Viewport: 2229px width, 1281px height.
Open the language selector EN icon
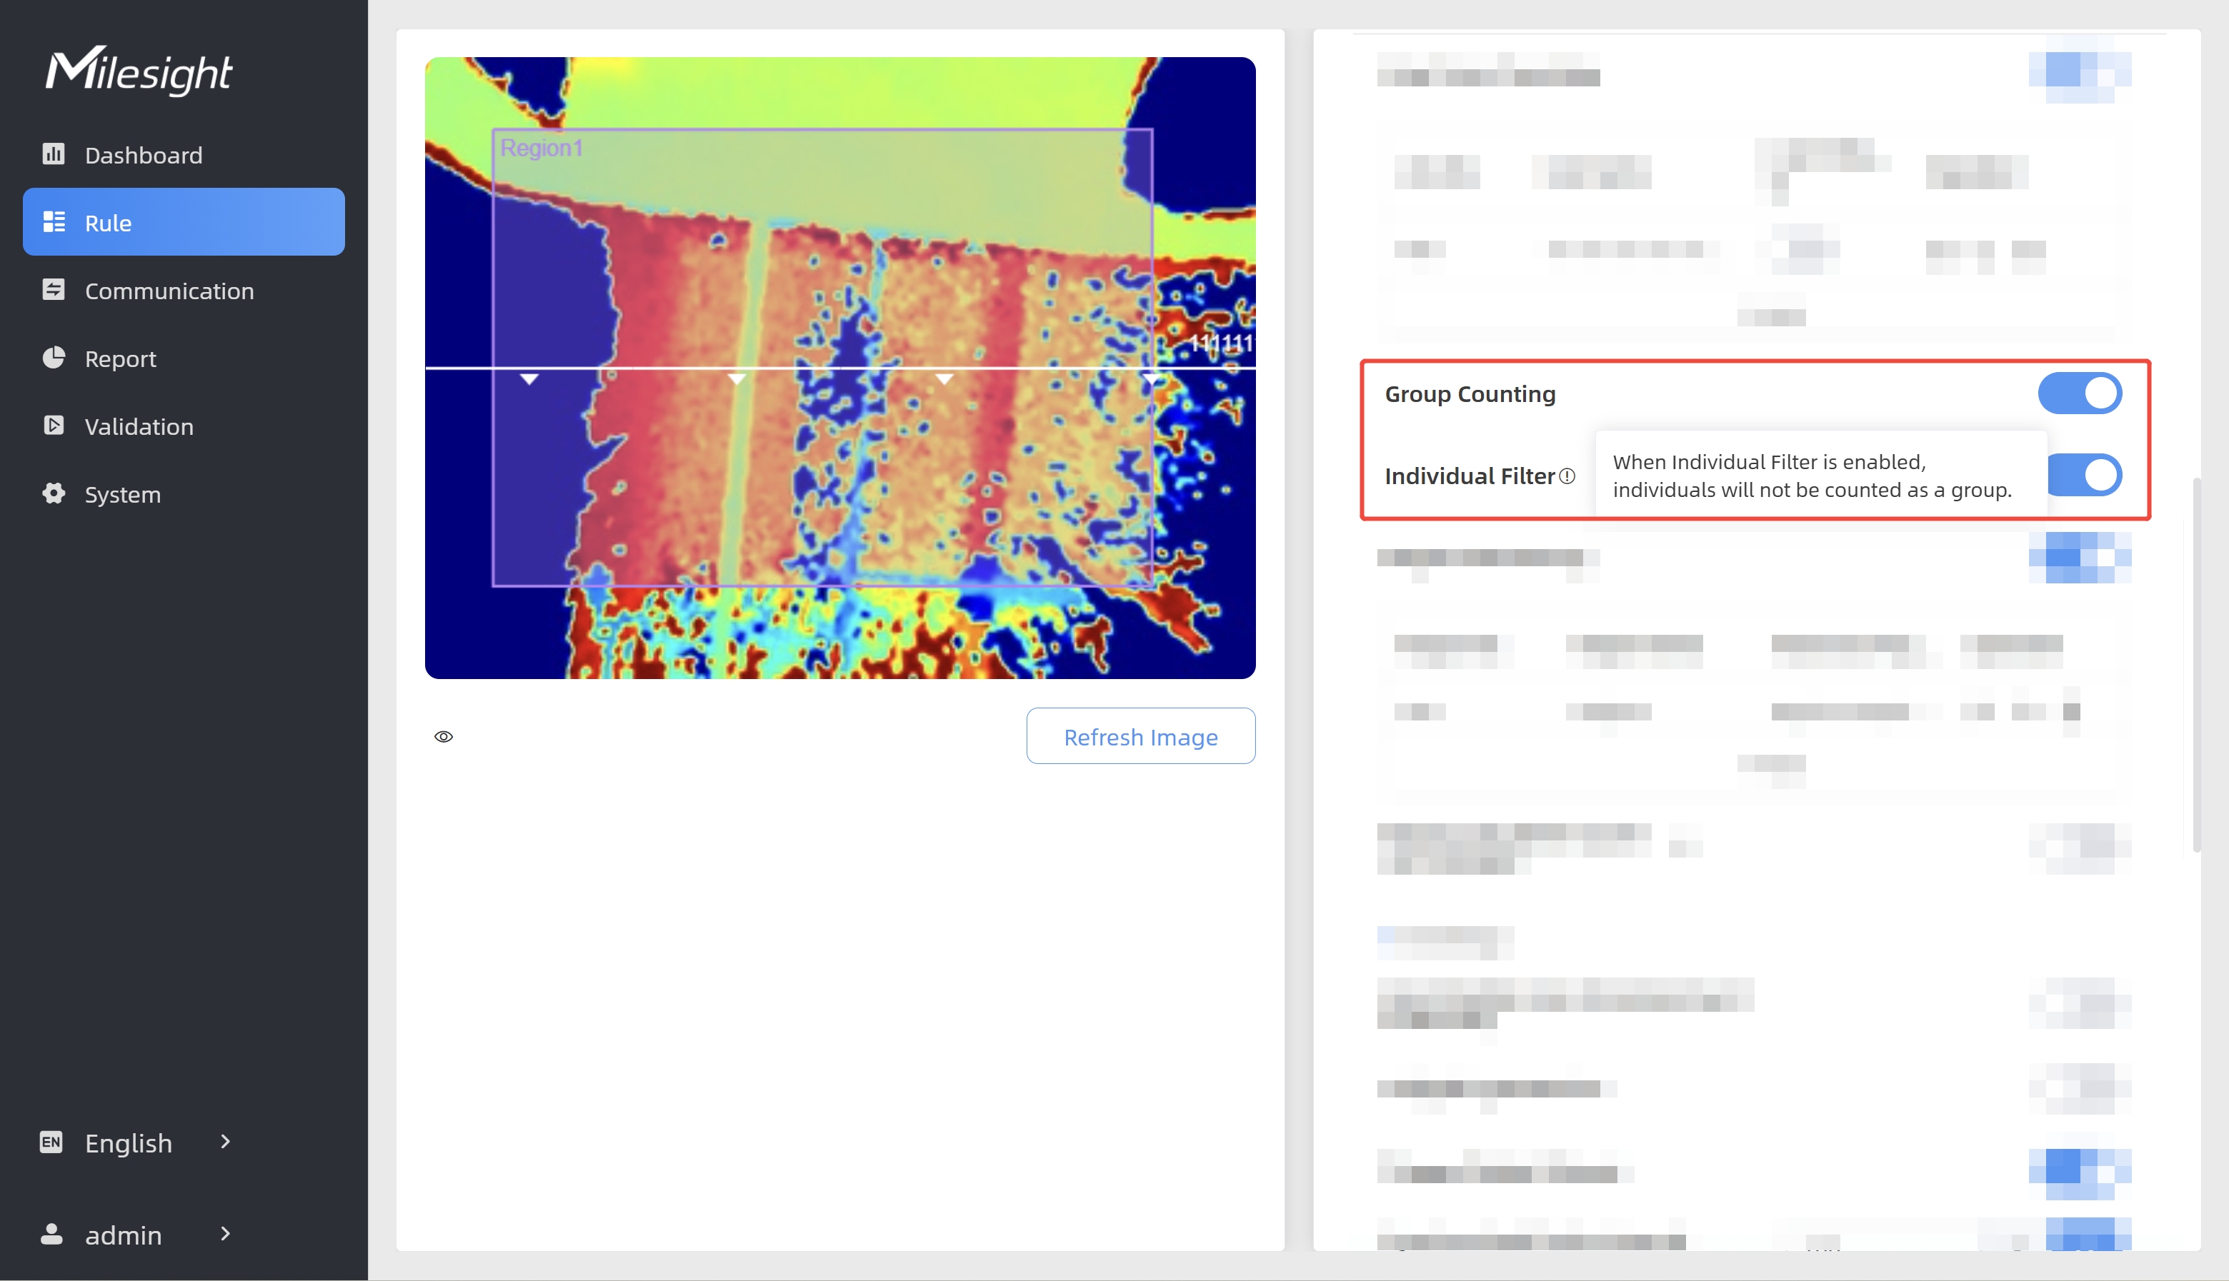click(x=51, y=1142)
